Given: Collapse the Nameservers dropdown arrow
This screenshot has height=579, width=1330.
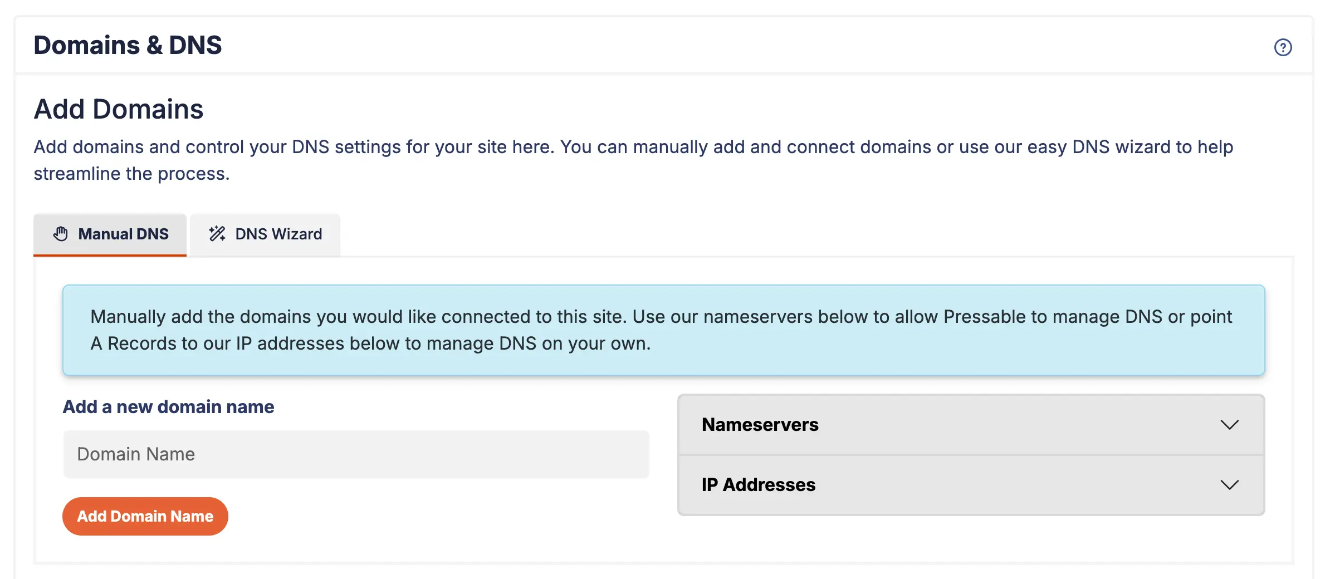Looking at the screenshot, I should pos(1230,425).
